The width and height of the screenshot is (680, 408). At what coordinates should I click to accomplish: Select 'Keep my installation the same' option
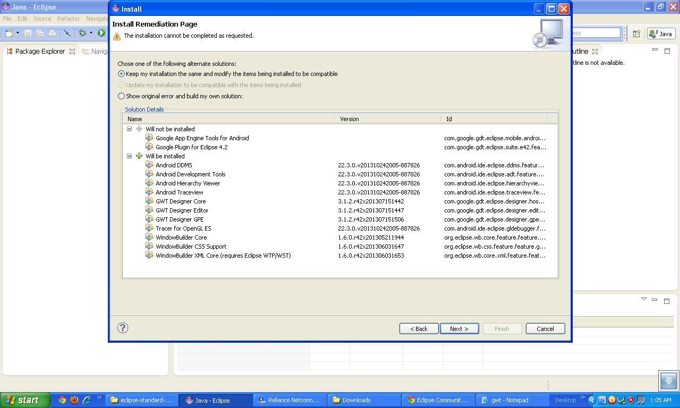121,74
